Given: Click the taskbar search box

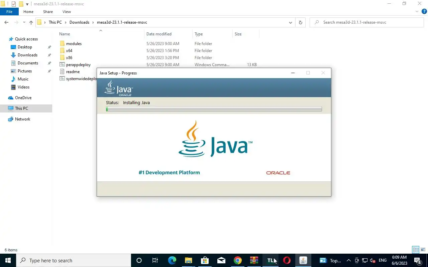Looking at the screenshot, I should [74, 260].
